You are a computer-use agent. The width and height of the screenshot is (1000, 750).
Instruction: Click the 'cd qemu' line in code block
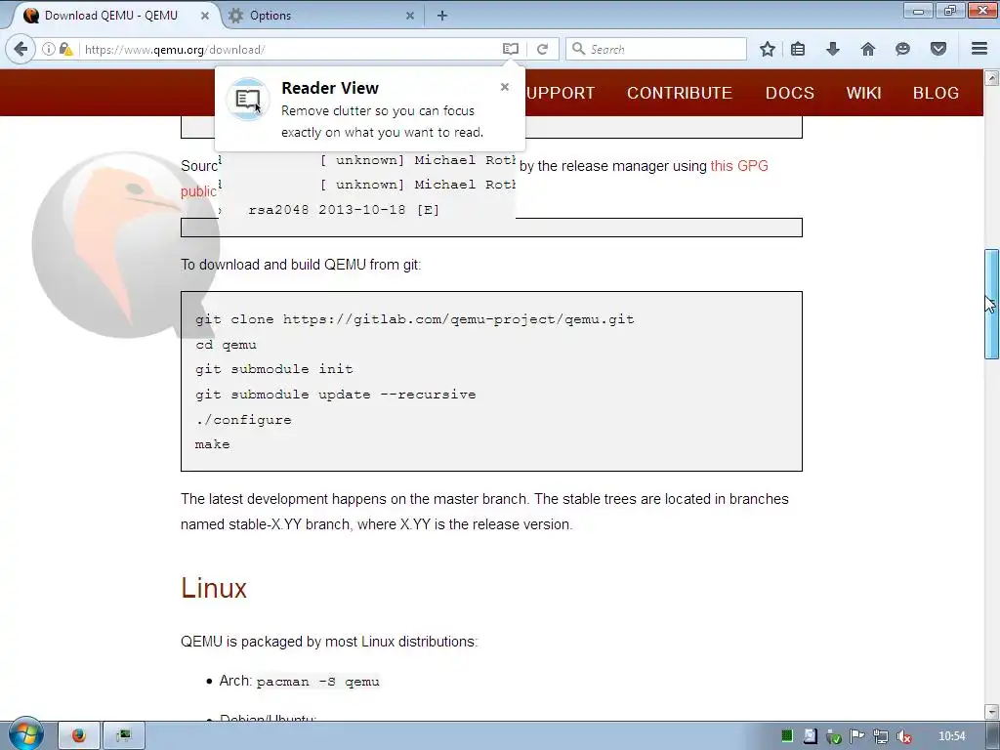[226, 345]
